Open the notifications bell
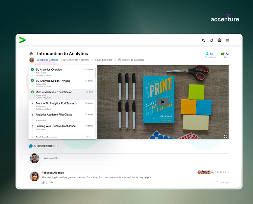This screenshot has height=204, width=253. point(212,40)
